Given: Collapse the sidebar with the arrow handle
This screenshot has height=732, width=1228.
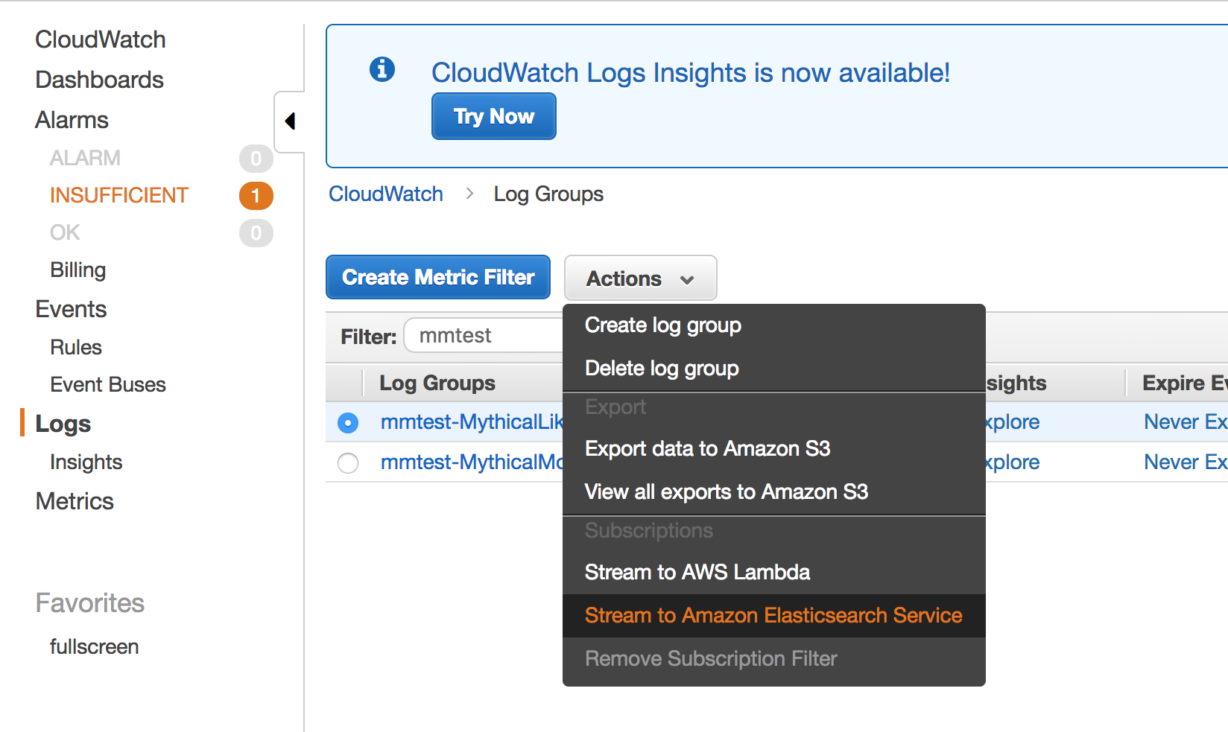Looking at the screenshot, I should [290, 121].
